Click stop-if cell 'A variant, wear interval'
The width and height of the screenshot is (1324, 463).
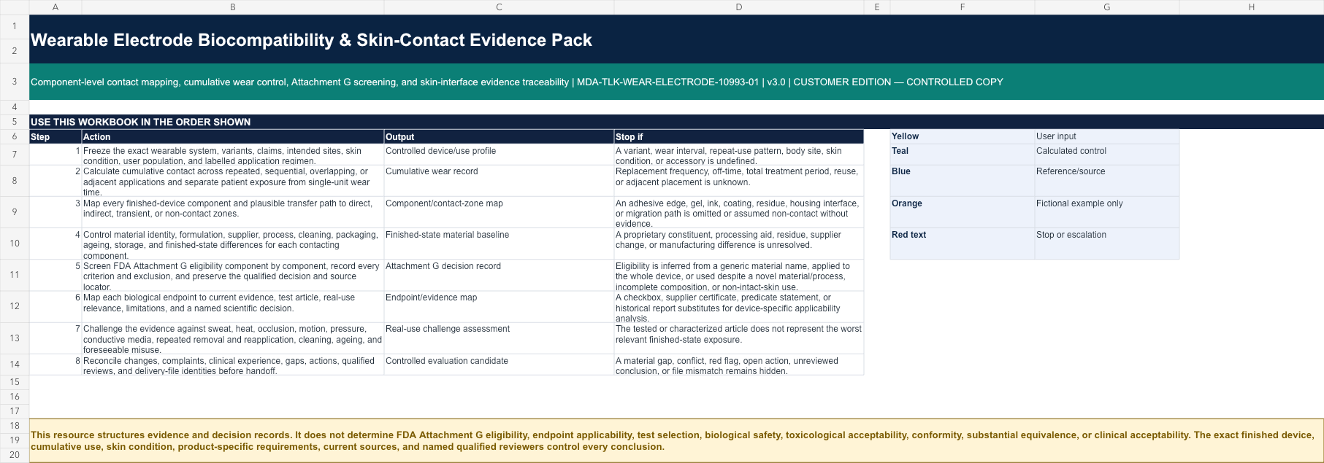point(739,155)
